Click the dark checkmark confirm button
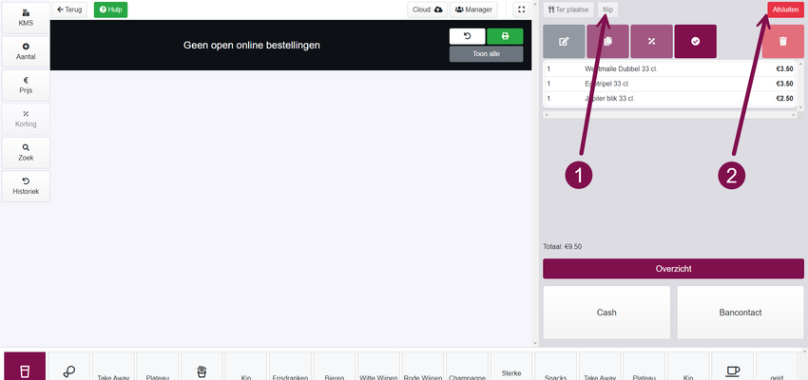 tap(695, 42)
